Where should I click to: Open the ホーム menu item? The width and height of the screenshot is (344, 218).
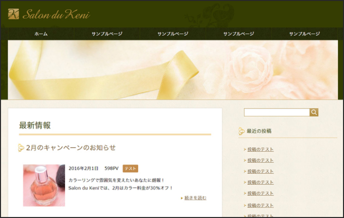tap(41, 34)
